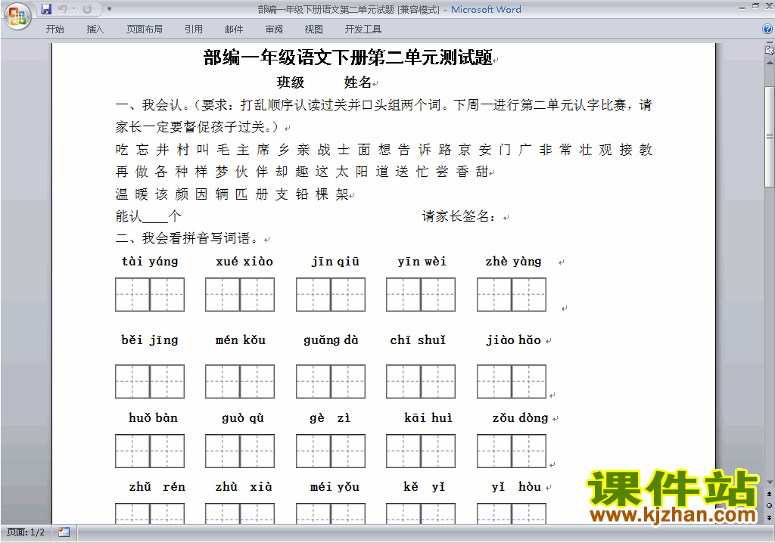Click the pinyin chī shuǐ

(418, 340)
